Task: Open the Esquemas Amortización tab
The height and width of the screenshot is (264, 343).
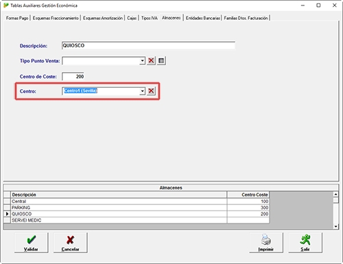Action: tap(103, 18)
